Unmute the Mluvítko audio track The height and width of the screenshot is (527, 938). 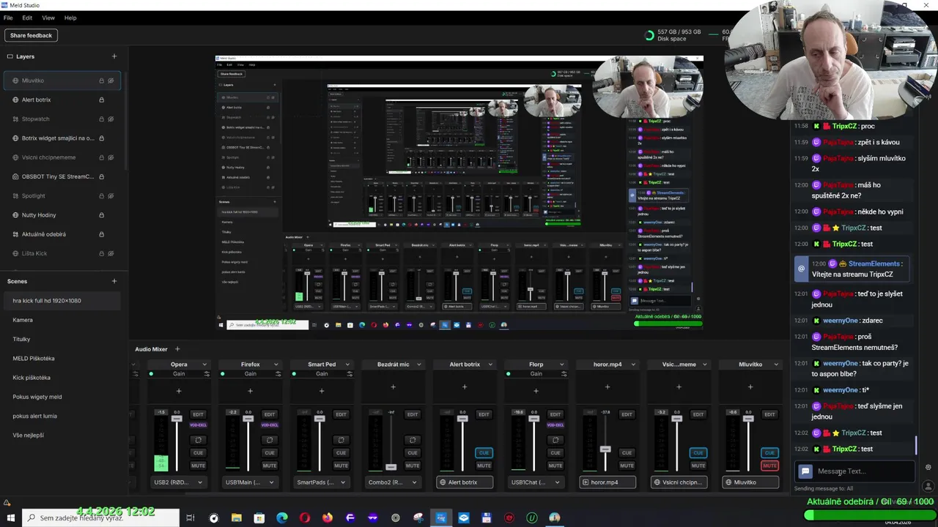[769, 466]
